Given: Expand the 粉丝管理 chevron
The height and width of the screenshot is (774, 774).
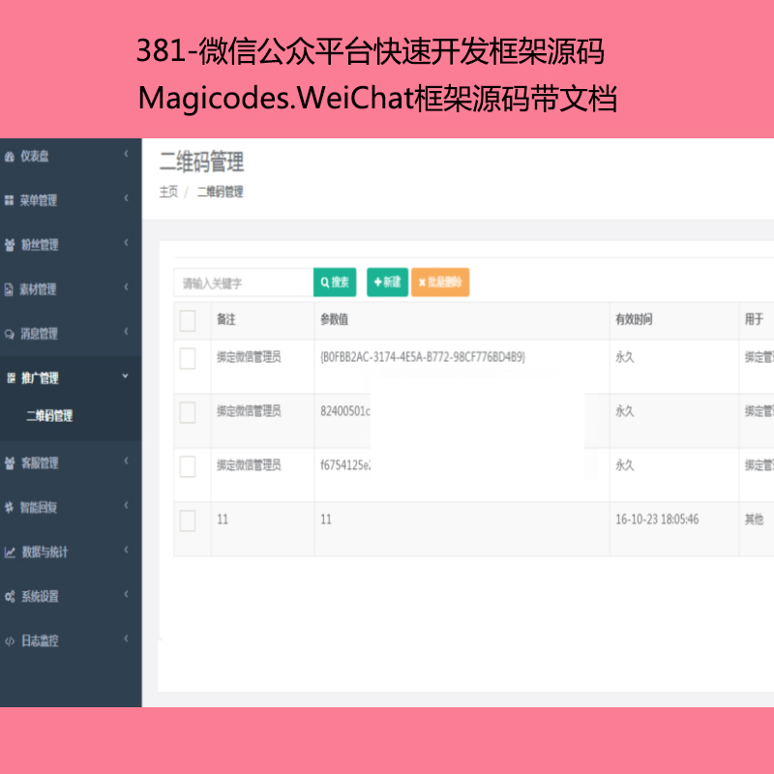Looking at the screenshot, I should coord(126,243).
